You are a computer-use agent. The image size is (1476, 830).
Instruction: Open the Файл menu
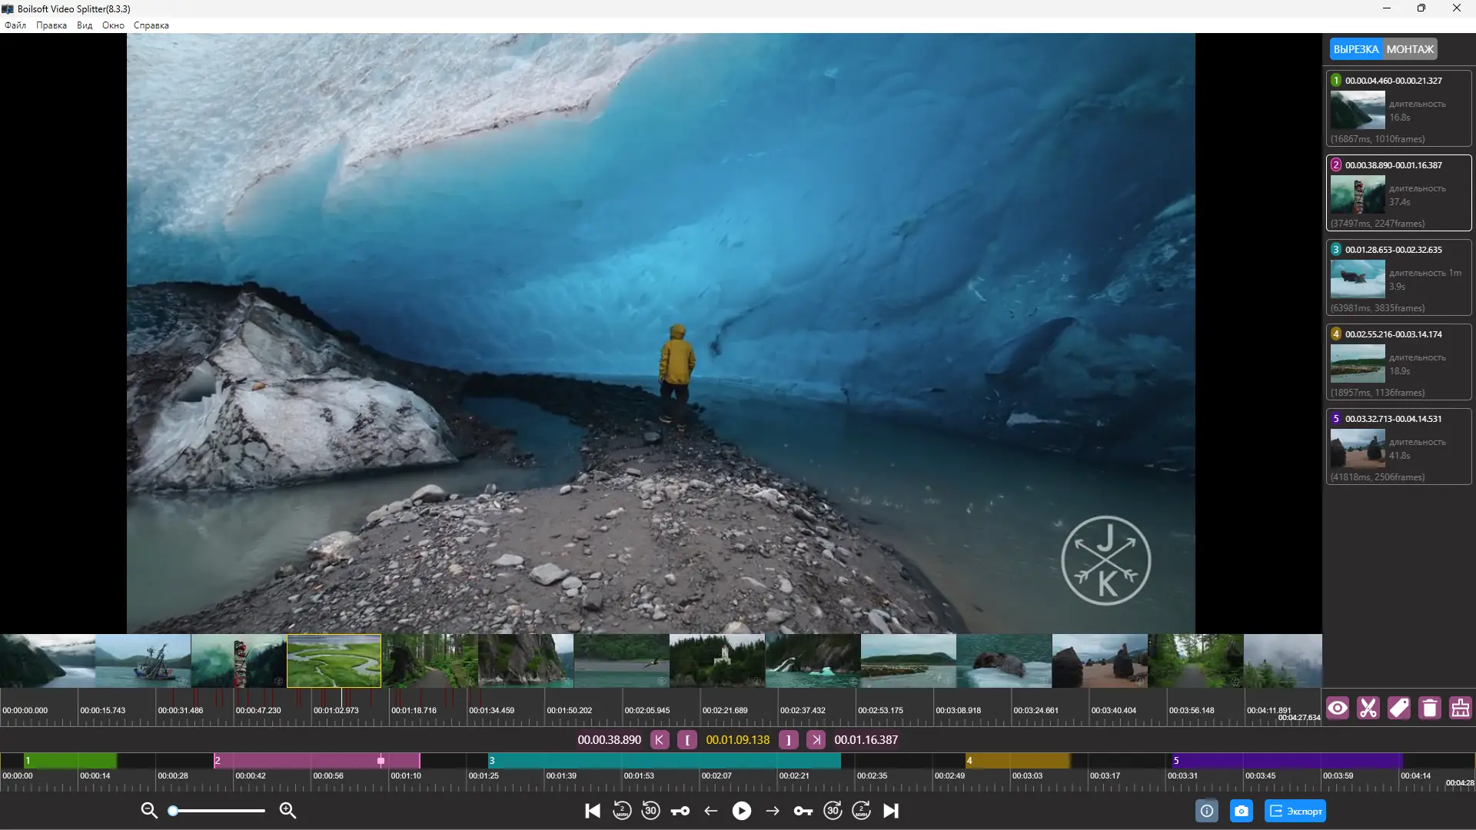pos(15,25)
